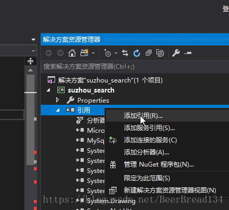This screenshot has width=229, height=210.
Task: Open the pending changes filter dropdown arrow
Action: pos(116,53)
